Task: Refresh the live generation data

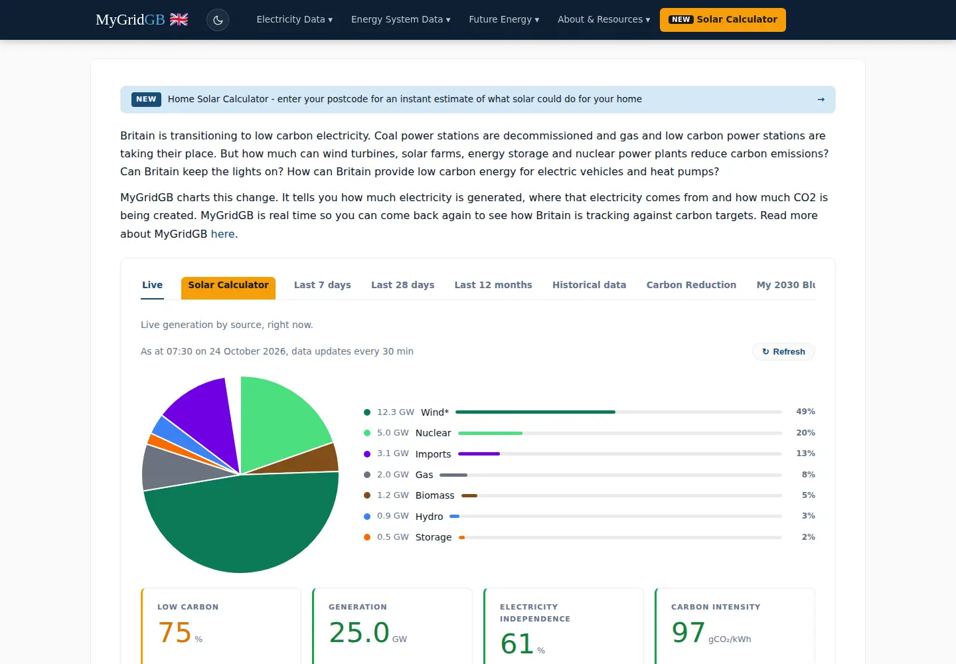Action: click(x=783, y=352)
